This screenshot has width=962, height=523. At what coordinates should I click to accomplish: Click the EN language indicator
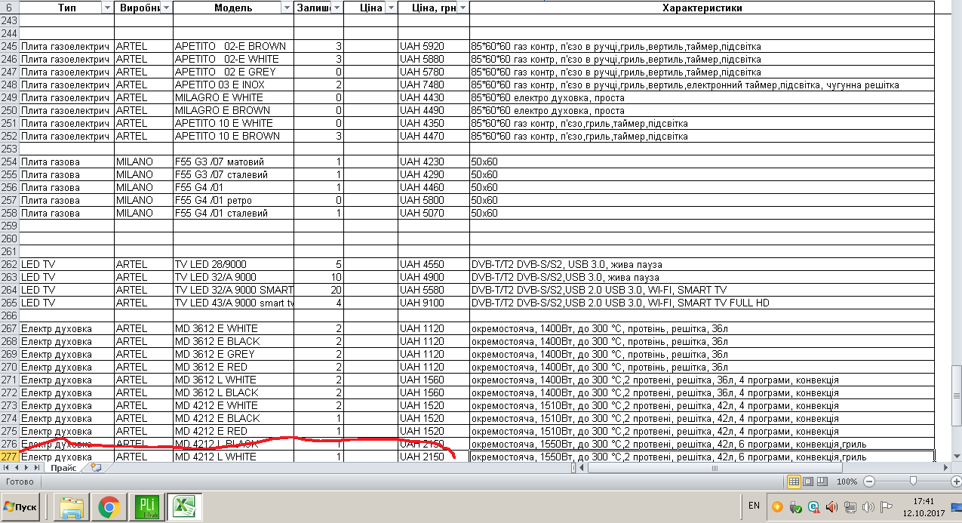pos(753,505)
